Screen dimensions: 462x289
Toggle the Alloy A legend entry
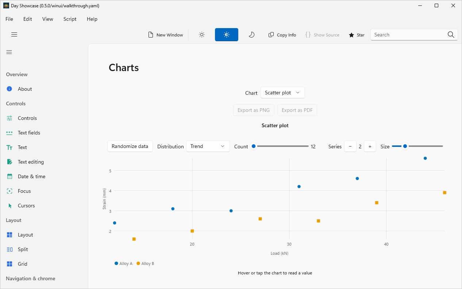pyautogui.click(x=123, y=263)
